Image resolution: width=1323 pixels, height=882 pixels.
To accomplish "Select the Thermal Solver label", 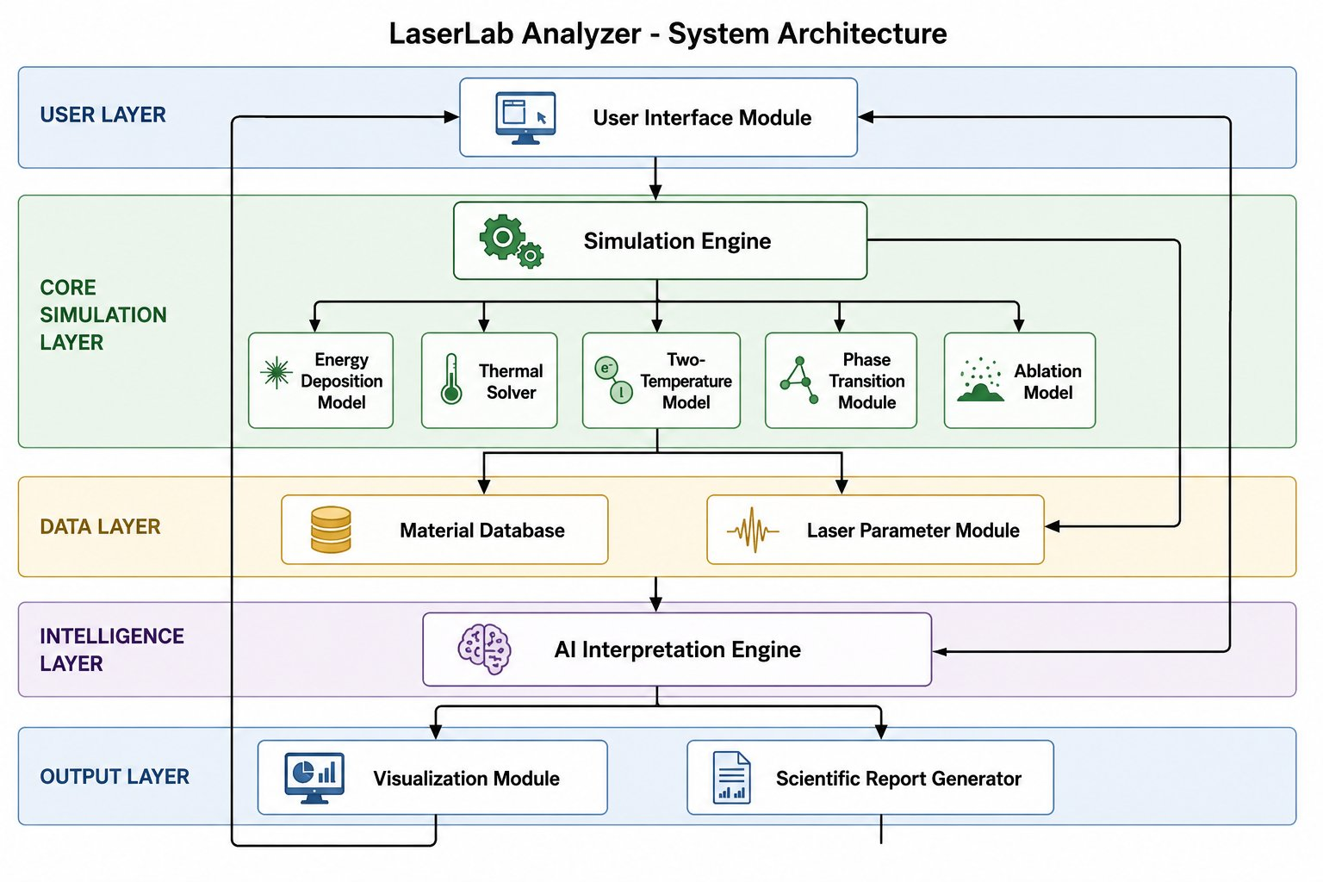I will point(511,382).
